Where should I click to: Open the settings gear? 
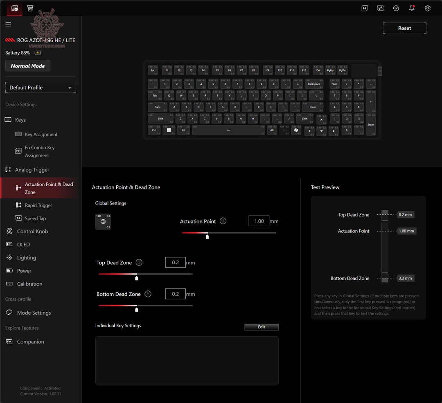428,8
